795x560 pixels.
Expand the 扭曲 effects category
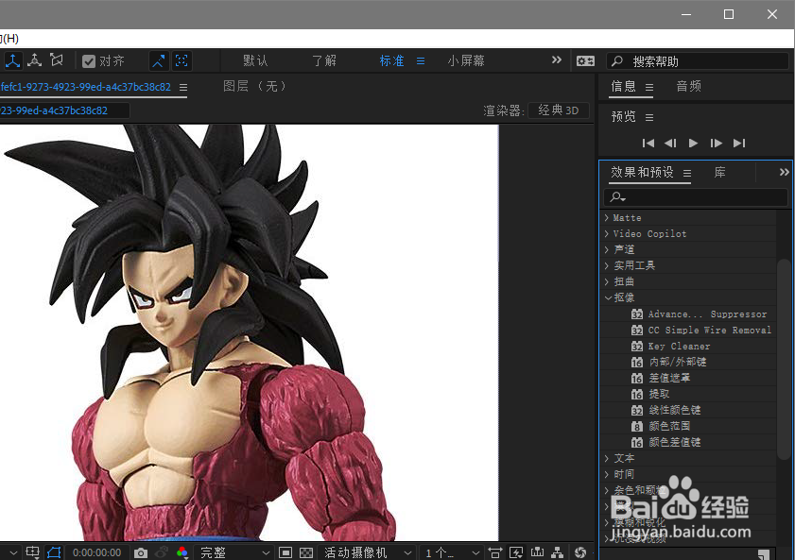(x=607, y=281)
